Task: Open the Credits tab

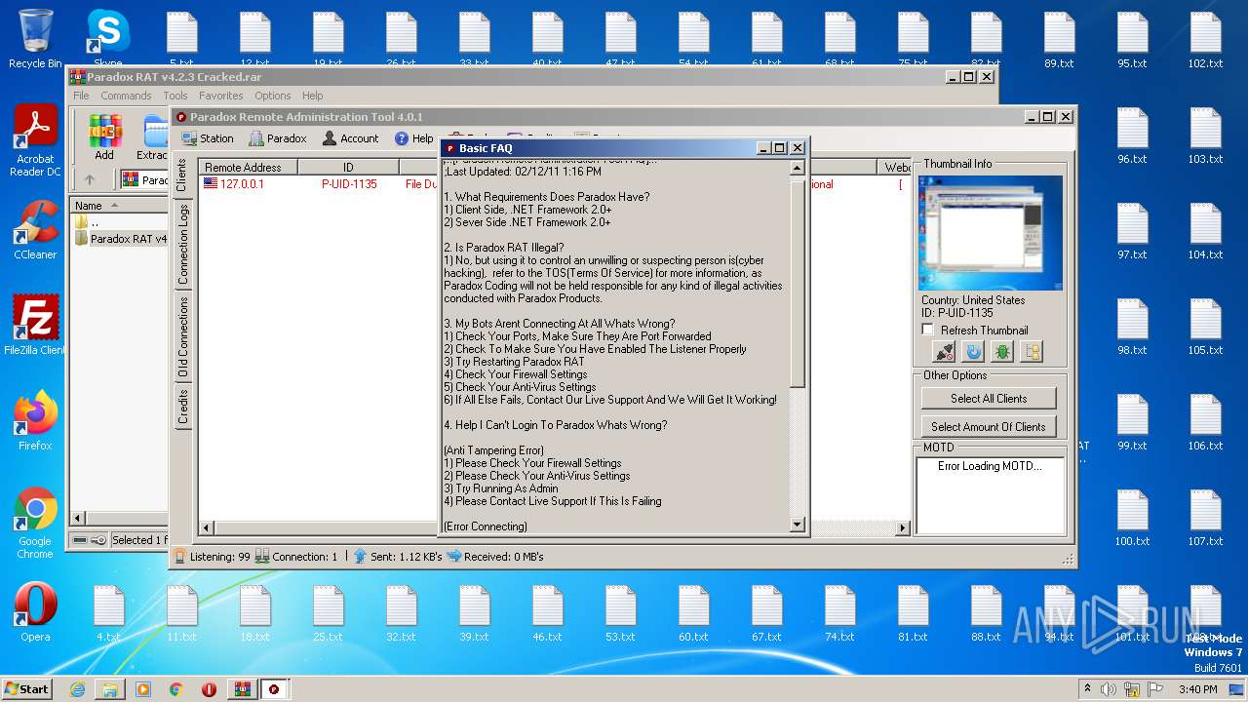Action: (181, 407)
